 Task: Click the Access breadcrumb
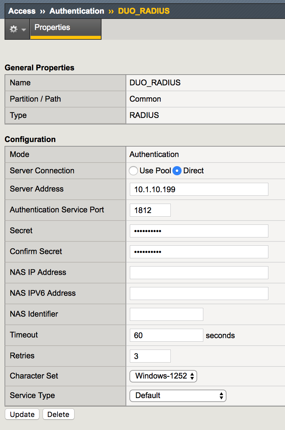click(x=22, y=11)
